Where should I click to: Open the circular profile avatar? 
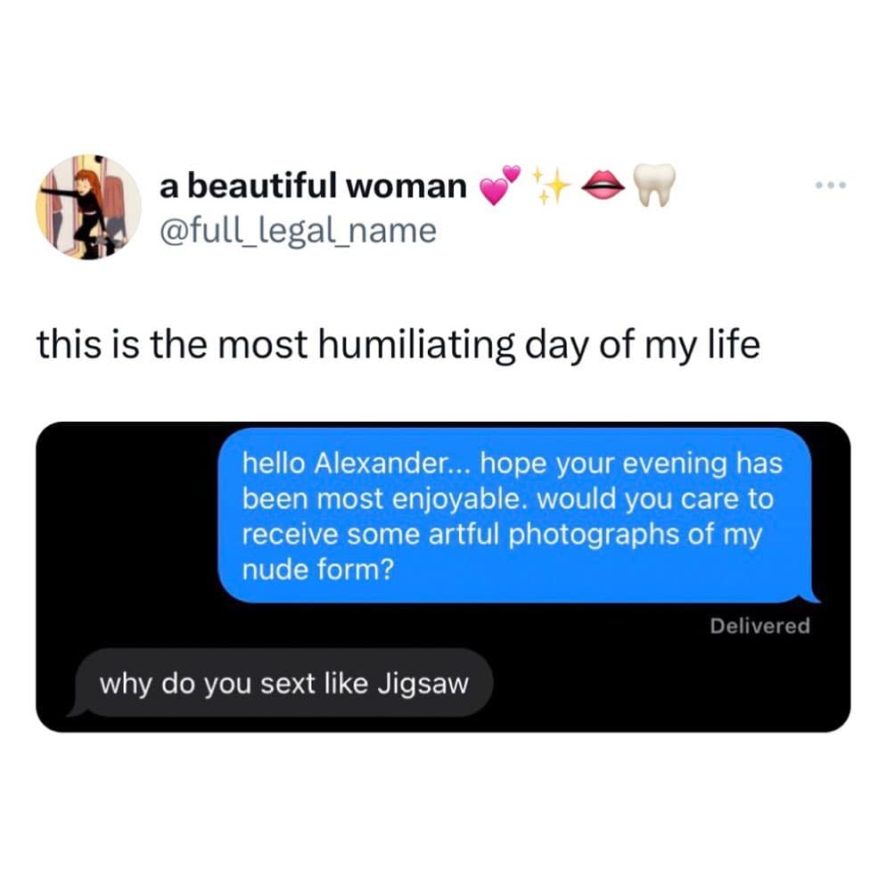click(89, 207)
